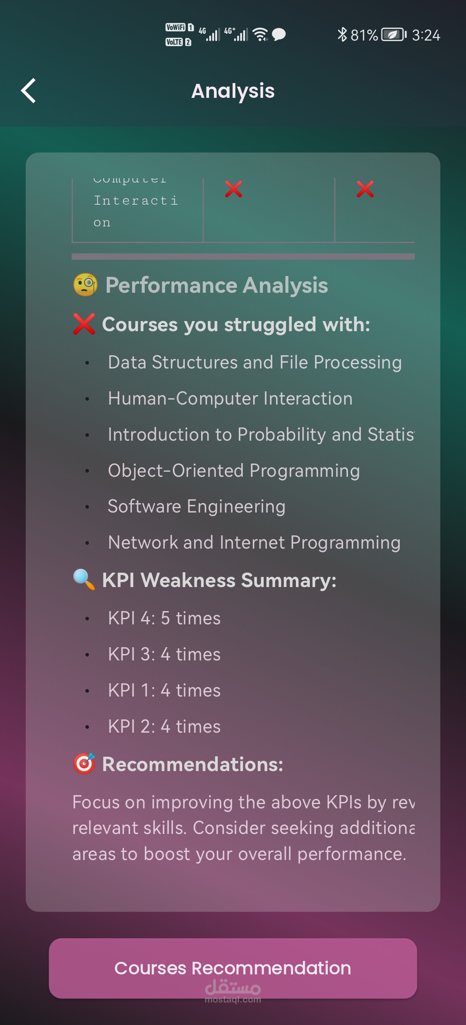Tap the Wi-Fi signal status icon
Image resolution: width=466 pixels, height=1025 pixels.
(261, 35)
